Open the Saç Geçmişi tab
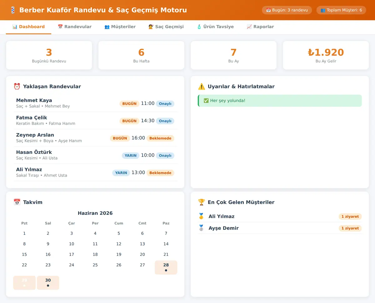The width and height of the screenshot is (375, 303). pyautogui.click(x=166, y=27)
